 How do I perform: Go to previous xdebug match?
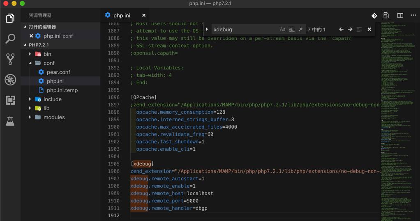(x=341, y=29)
